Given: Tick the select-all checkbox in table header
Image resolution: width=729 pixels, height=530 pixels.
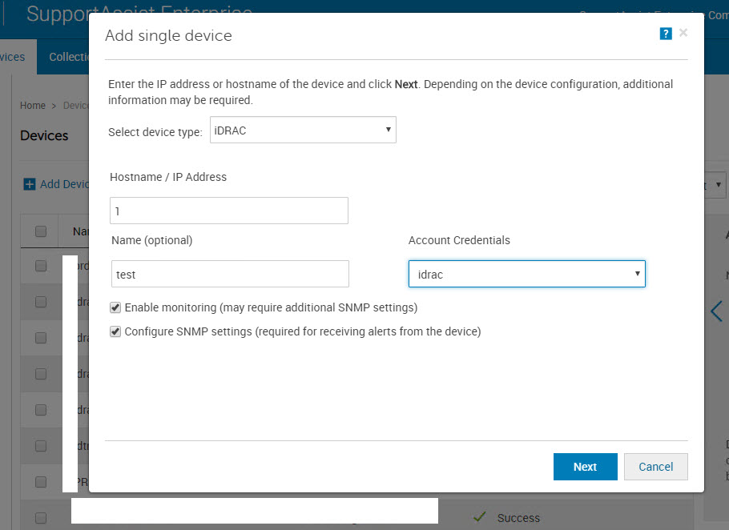Looking at the screenshot, I should point(41,231).
